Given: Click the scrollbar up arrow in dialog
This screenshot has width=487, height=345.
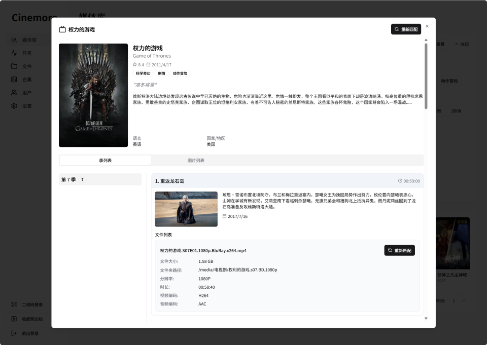Looking at the screenshot, I should tap(426, 40).
